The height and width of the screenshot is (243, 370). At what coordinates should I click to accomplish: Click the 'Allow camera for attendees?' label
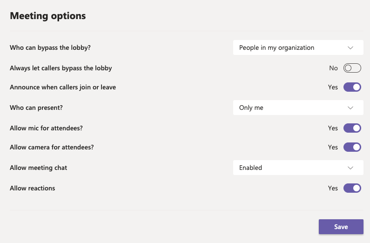[52, 147]
